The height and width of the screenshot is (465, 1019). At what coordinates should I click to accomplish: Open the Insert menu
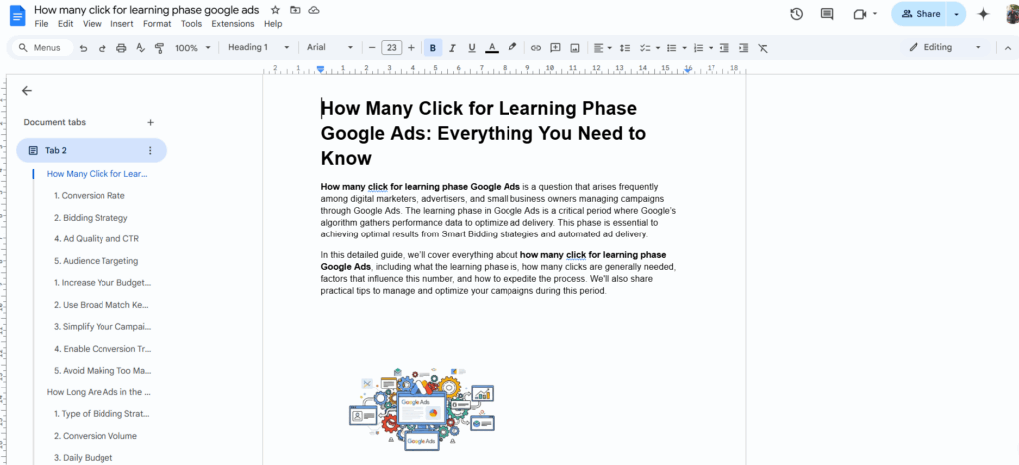pyautogui.click(x=122, y=24)
